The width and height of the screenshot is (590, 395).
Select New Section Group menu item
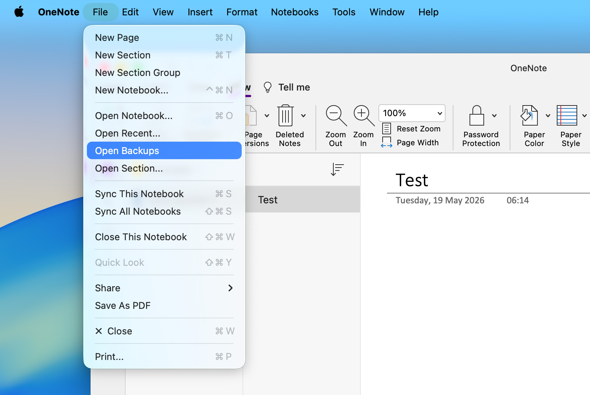[x=164, y=73]
